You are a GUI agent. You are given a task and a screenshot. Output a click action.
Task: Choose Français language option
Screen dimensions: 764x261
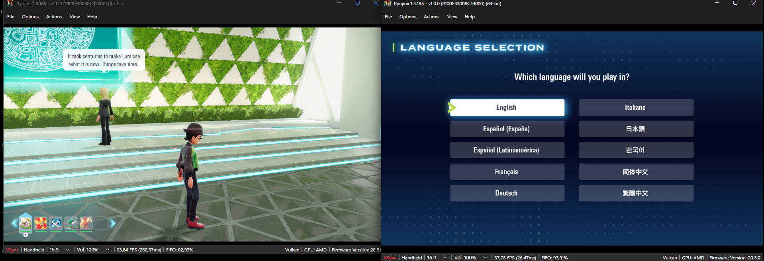pos(507,171)
